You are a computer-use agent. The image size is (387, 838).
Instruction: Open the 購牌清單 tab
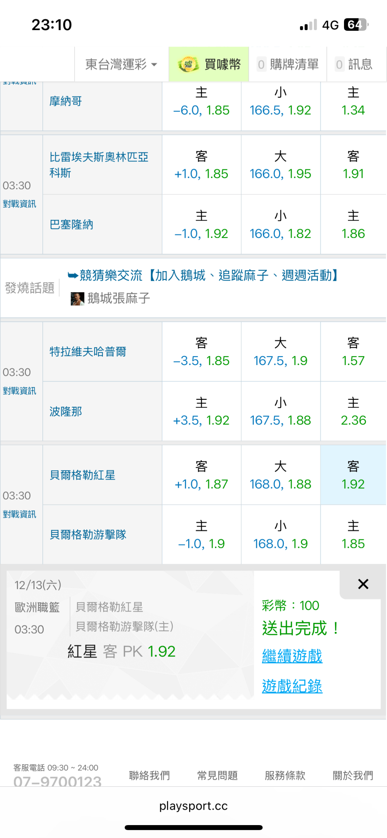(288, 65)
